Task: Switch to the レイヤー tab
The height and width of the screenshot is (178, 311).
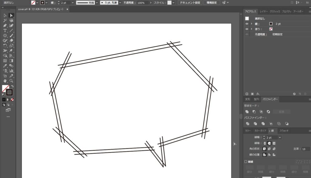Action: click(264, 12)
